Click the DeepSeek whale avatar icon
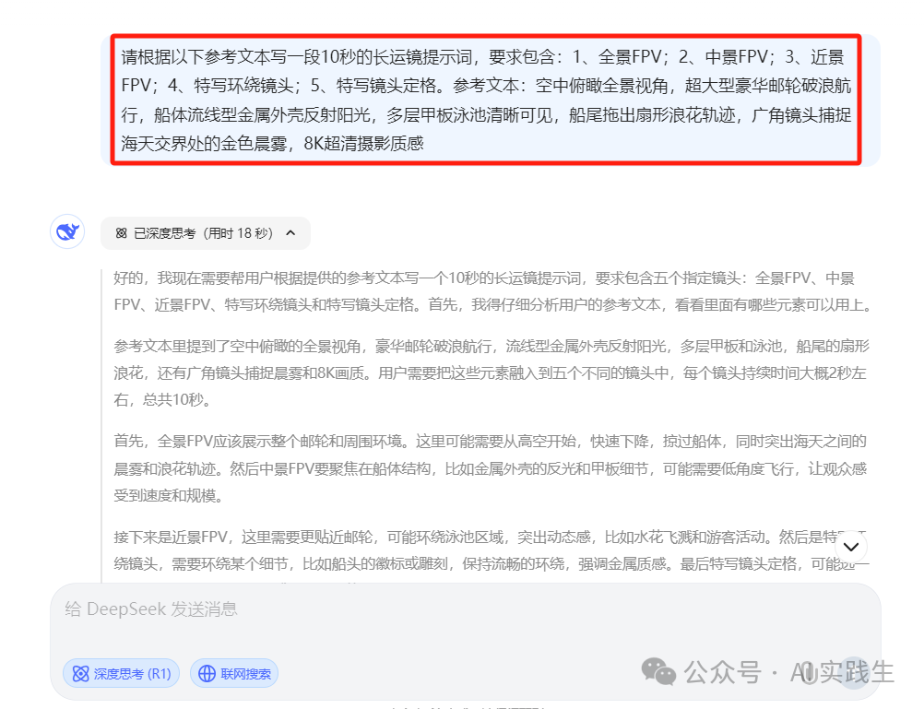The height and width of the screenshot is (709, 924). point(67,231)
